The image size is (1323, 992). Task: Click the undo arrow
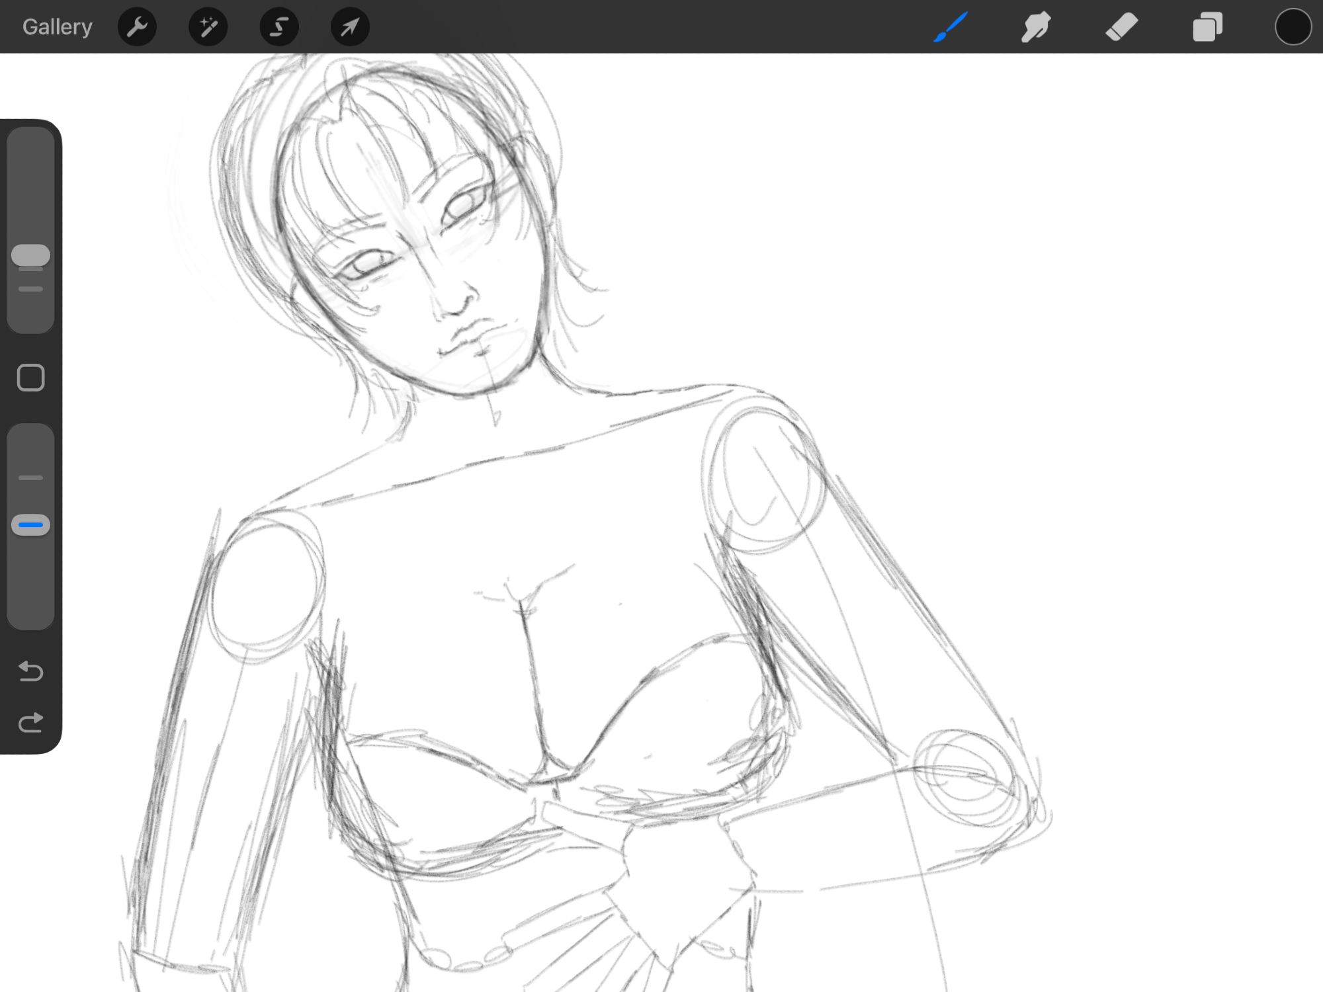pyautogui.click(x=30, y=671)
